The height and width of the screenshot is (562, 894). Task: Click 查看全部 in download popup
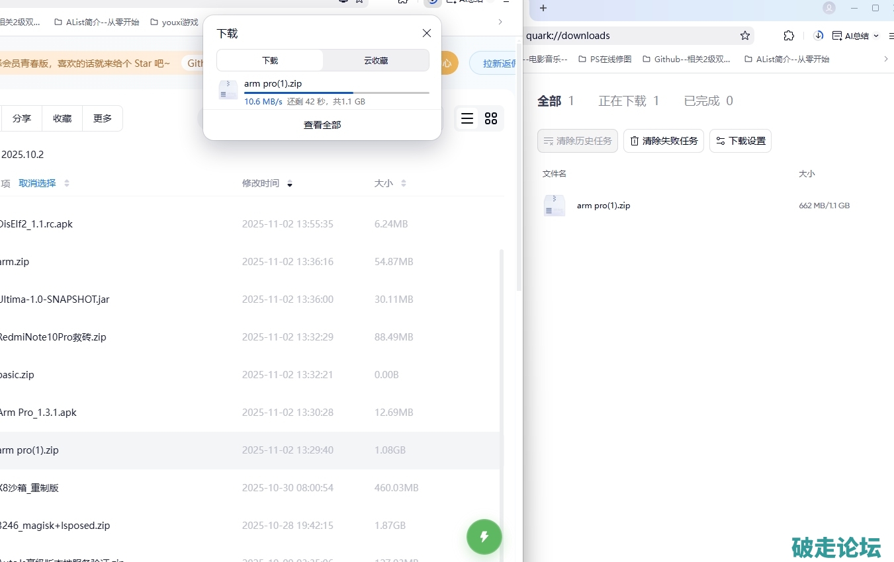tap(322, 125)
